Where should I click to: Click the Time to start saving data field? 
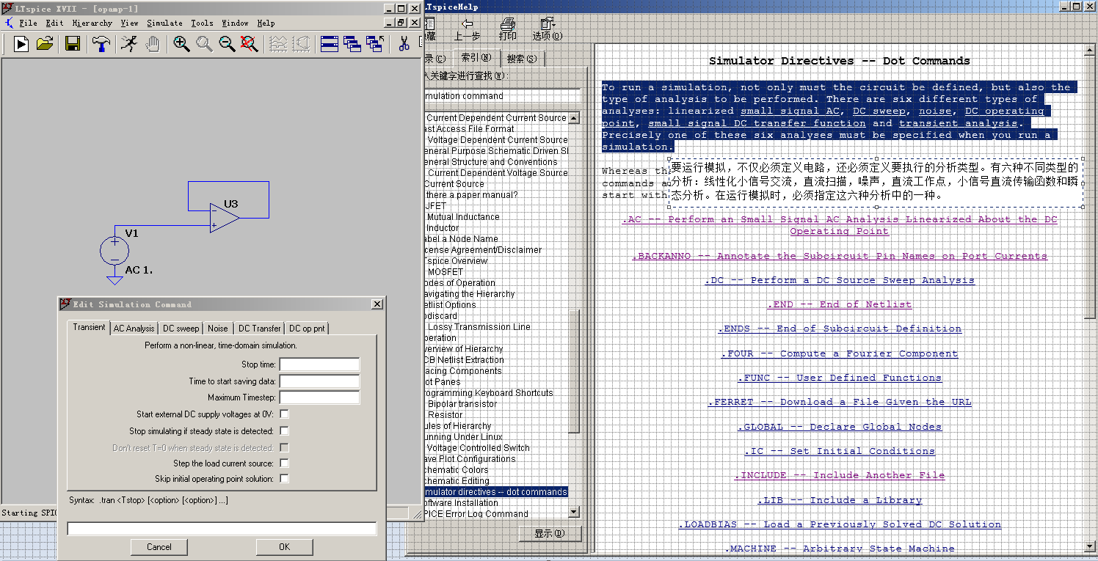click(x=319, y=381)
